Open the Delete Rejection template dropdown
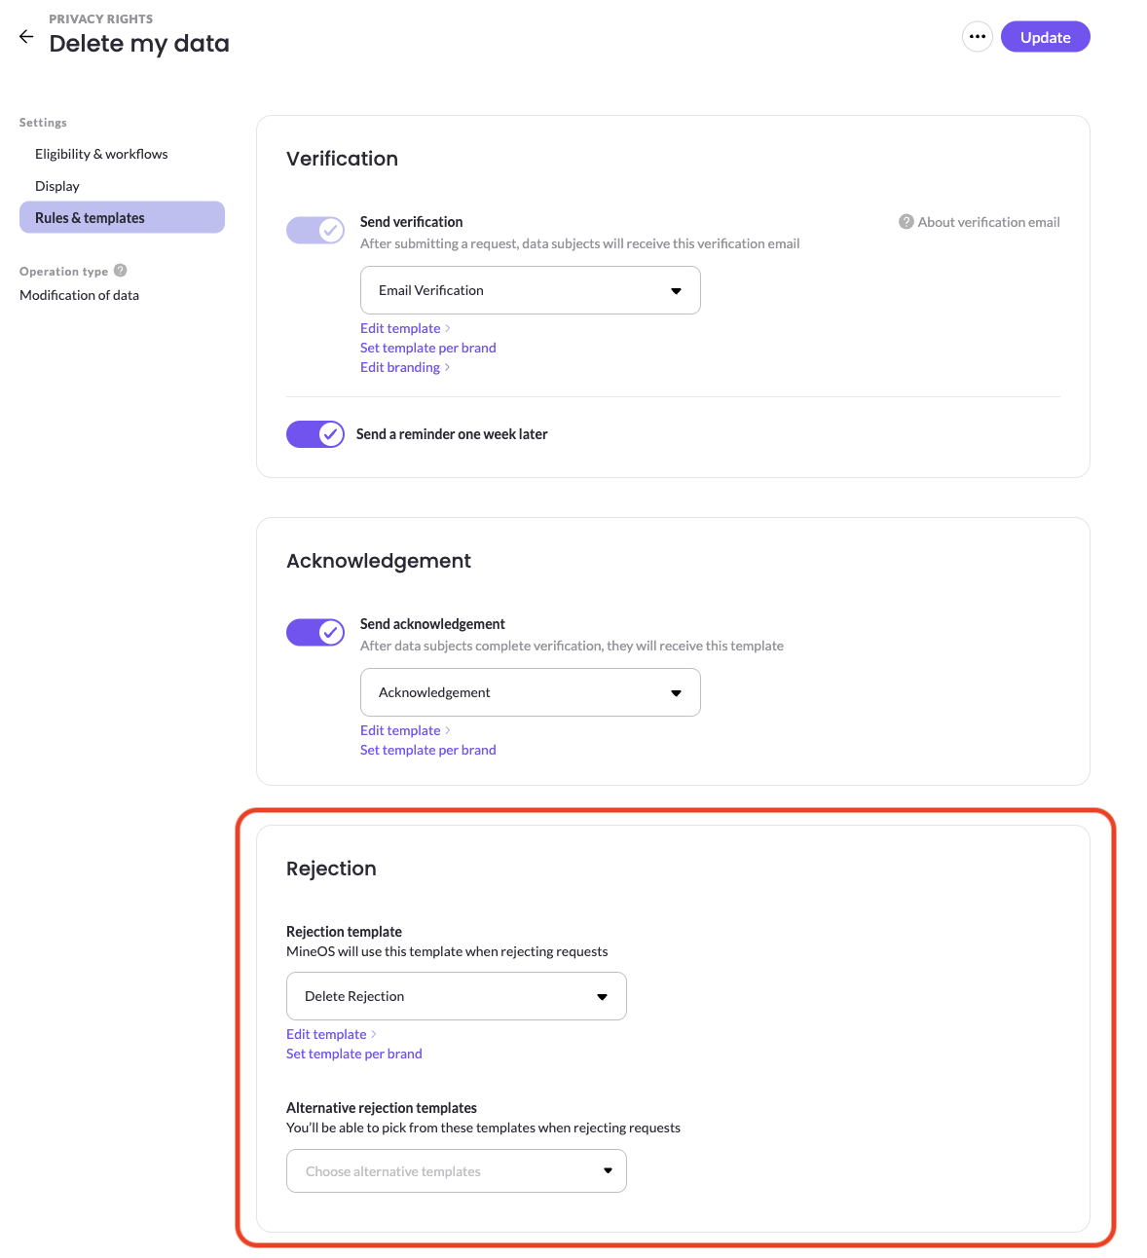 tap(457, 996)
